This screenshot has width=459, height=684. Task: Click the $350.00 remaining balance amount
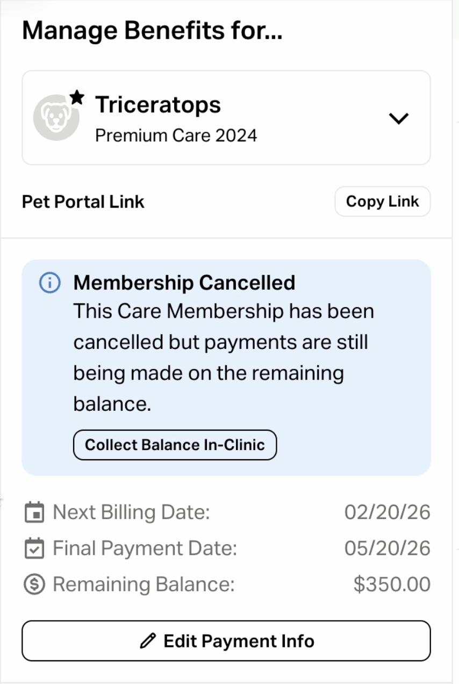tap(392, 584)
